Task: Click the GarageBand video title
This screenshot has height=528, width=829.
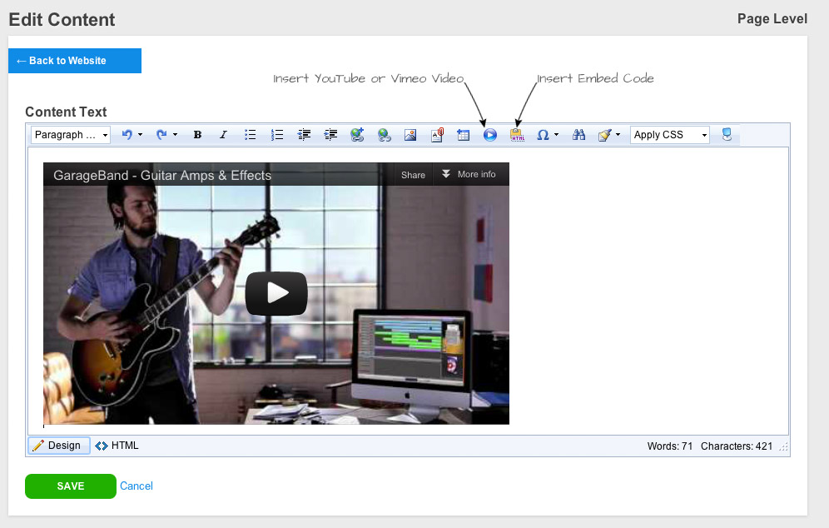Action: pos(162,175)
